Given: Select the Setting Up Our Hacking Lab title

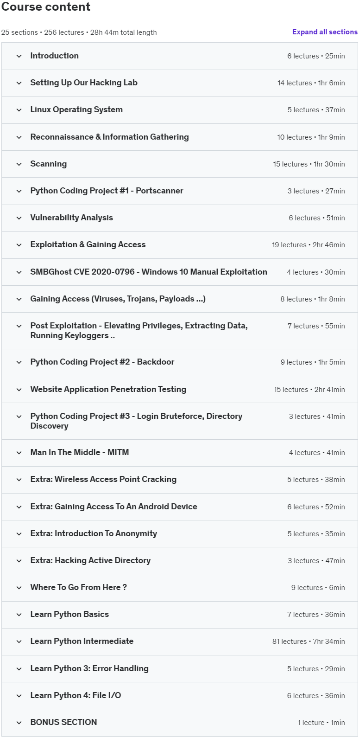Looking at the screenshot, I should (84, 83).
